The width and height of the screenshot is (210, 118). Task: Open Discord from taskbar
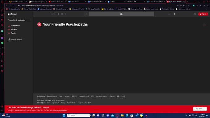(x=108, y=115)
